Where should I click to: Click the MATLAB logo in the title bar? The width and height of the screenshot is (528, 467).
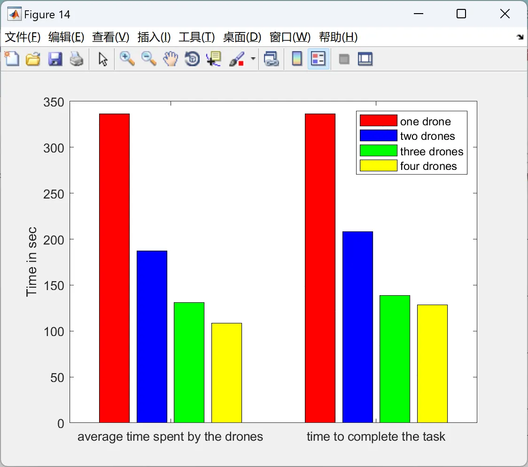(14, 14)
